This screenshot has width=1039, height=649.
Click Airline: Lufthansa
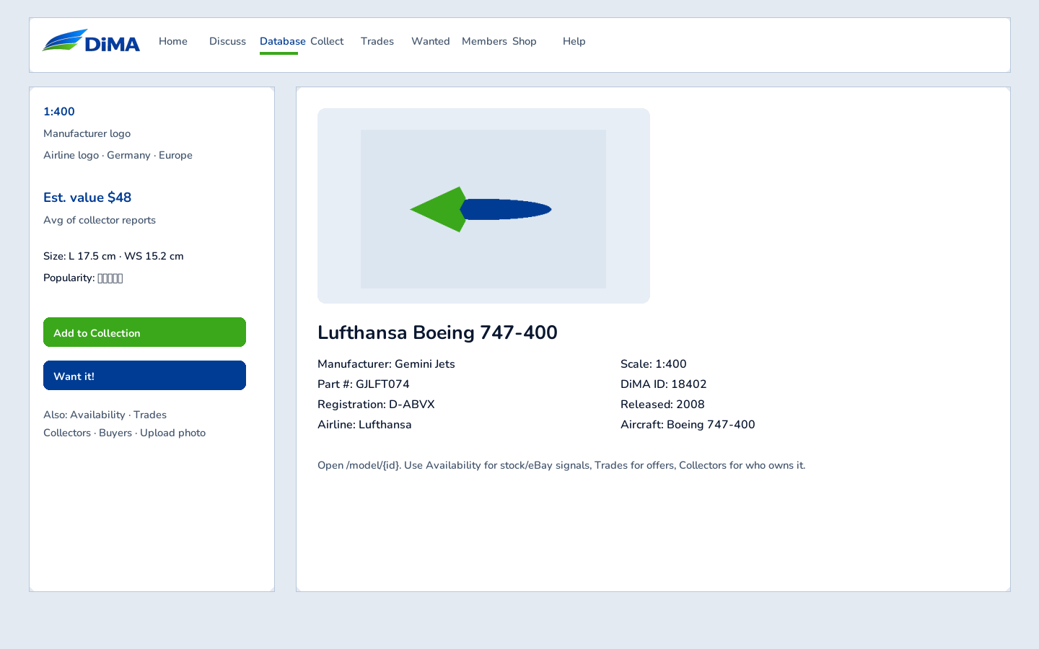[364, 425]
